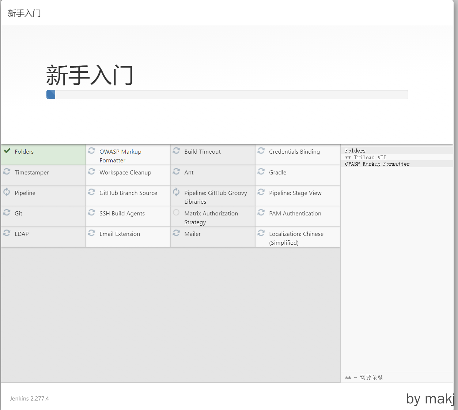This screenshot has width=458, height=410.
Task: Click the empty circle beside Matrix Authorization Strategy
Action: 177,212
